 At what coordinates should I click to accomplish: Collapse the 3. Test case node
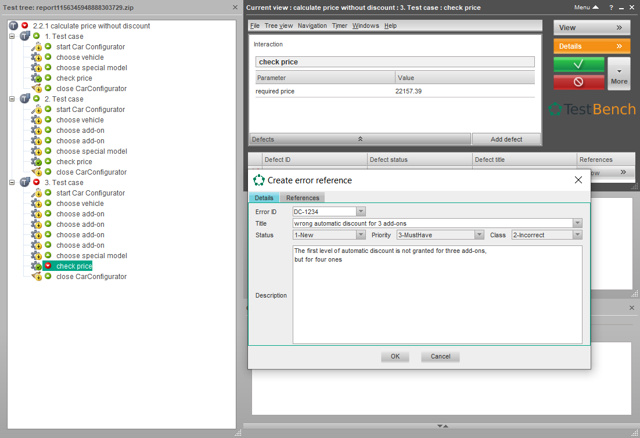12,183
